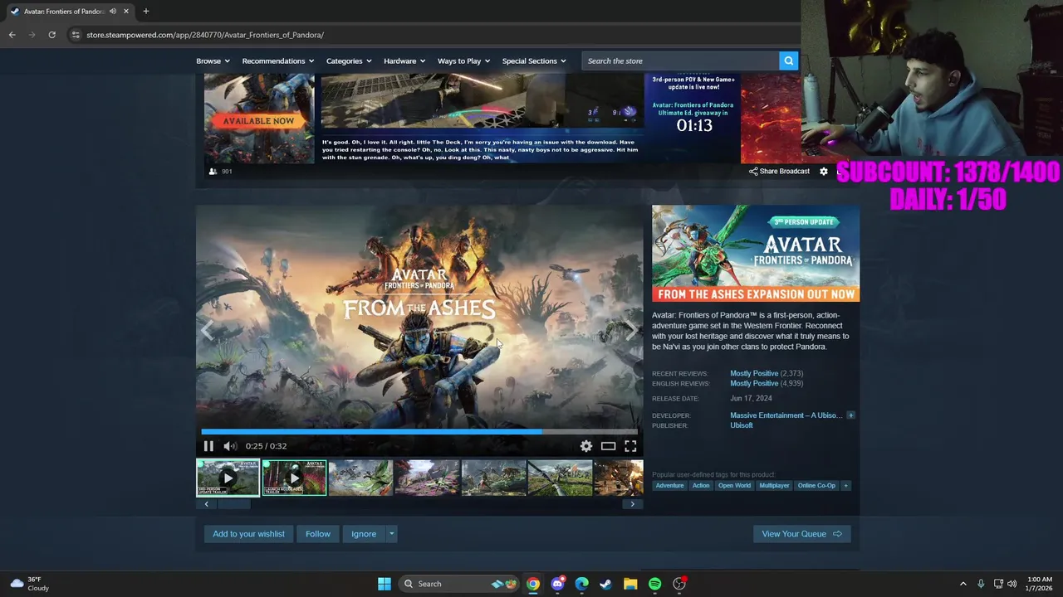Open the broadcast settings gear icon
The image size is (1063, 597).
824,172
